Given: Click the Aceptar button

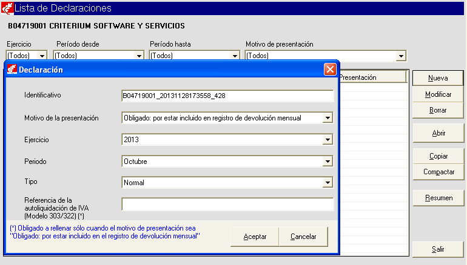Looking at the screenshot, I should [x=255, y=237].
